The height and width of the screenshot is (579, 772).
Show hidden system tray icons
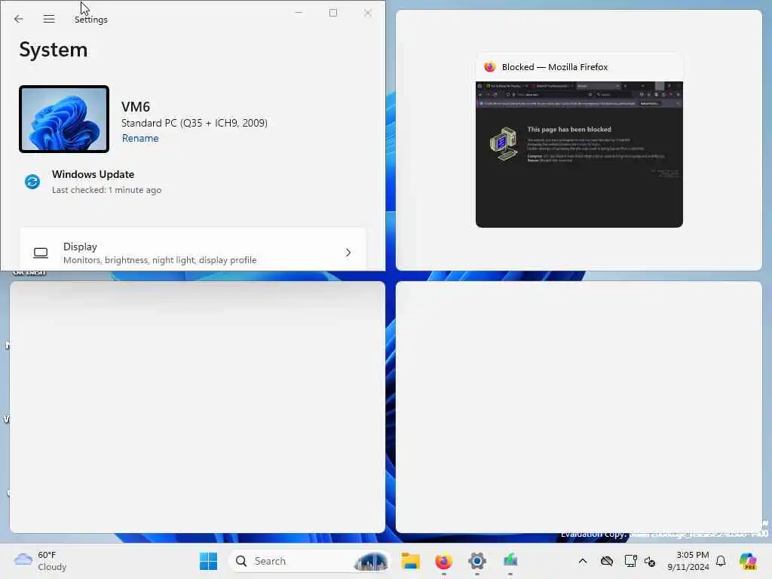click(x=583, y=561)
